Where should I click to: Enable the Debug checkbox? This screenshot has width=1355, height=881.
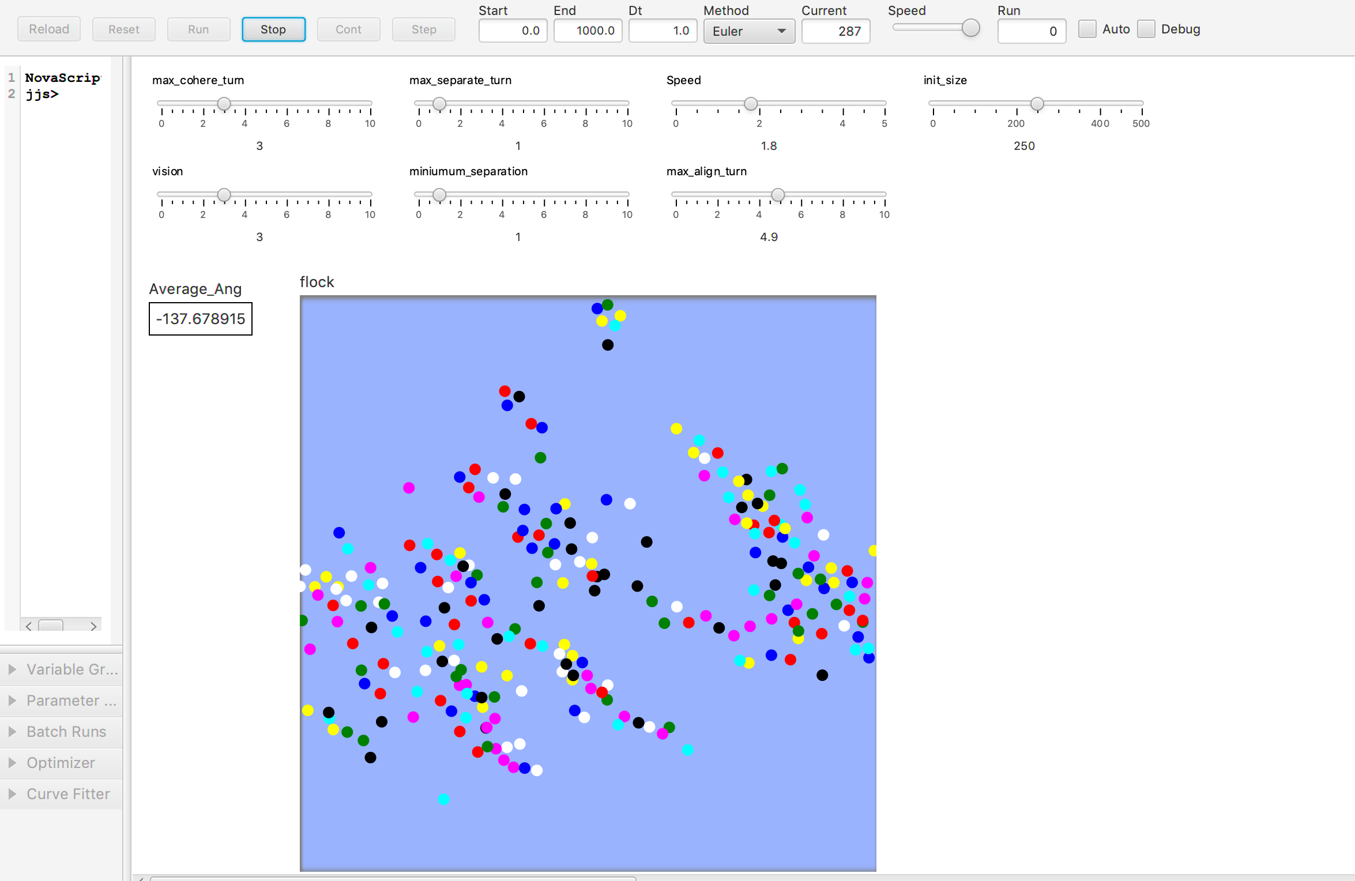point(1146,29)
